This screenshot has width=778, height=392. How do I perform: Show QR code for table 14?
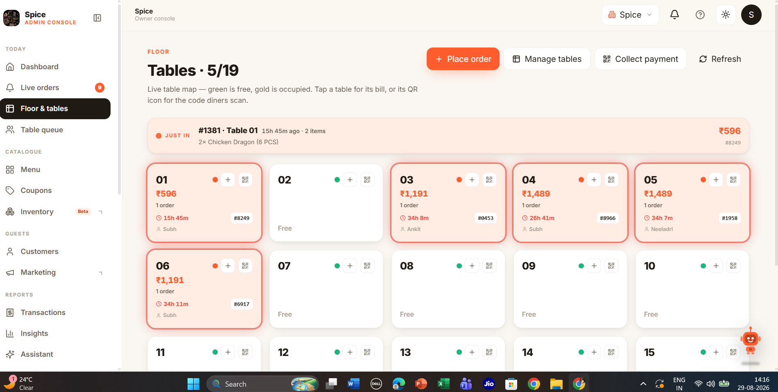[611, 352]
